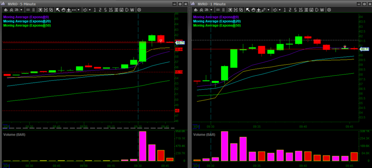Select the hand pan tool in 5 Minute chart
Screen dimensions: 372x168
pos(63,10)
